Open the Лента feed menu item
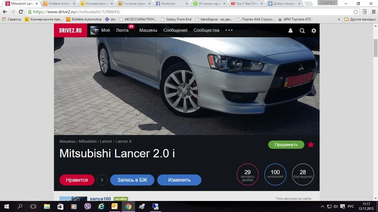 click(x=122, y=30)
